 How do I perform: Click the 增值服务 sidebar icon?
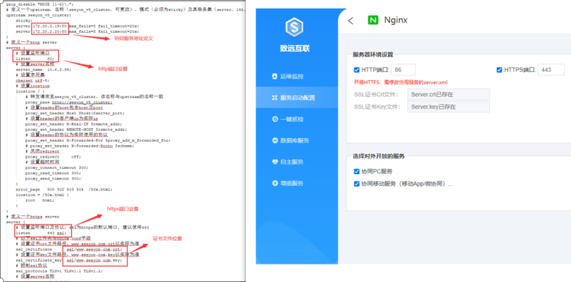point(275,183)
